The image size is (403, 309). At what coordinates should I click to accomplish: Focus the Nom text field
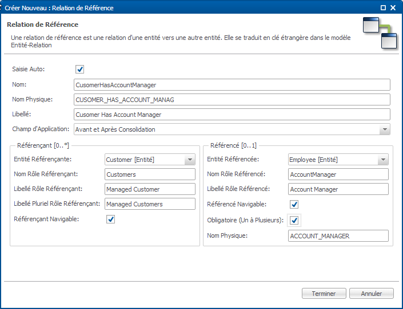coord(232,85)
